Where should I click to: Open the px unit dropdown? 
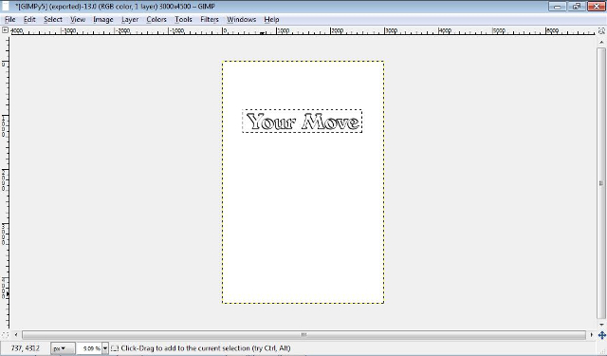click(63, 348)
